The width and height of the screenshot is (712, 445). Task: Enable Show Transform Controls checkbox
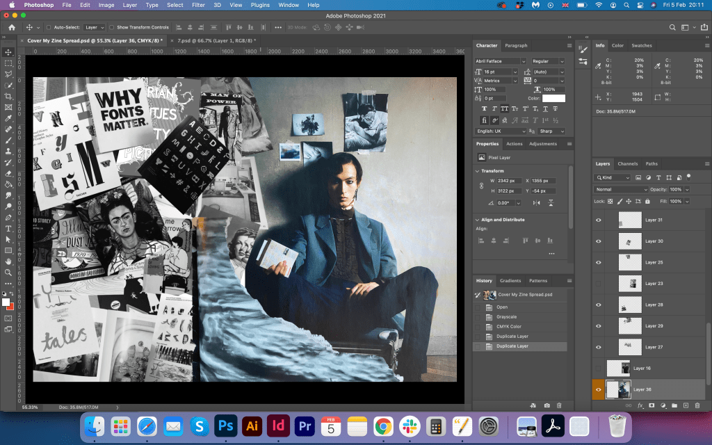coord(113,27)
